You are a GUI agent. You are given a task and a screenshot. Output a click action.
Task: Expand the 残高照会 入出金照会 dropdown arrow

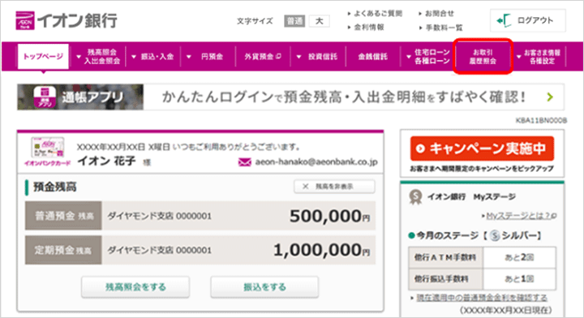(x=79, y=57)
